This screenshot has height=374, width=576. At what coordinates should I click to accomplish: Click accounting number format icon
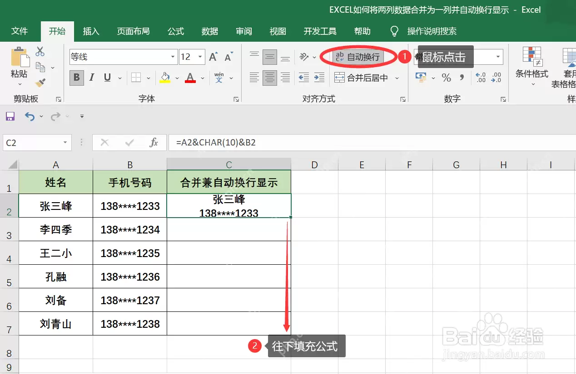coord(422,78)
